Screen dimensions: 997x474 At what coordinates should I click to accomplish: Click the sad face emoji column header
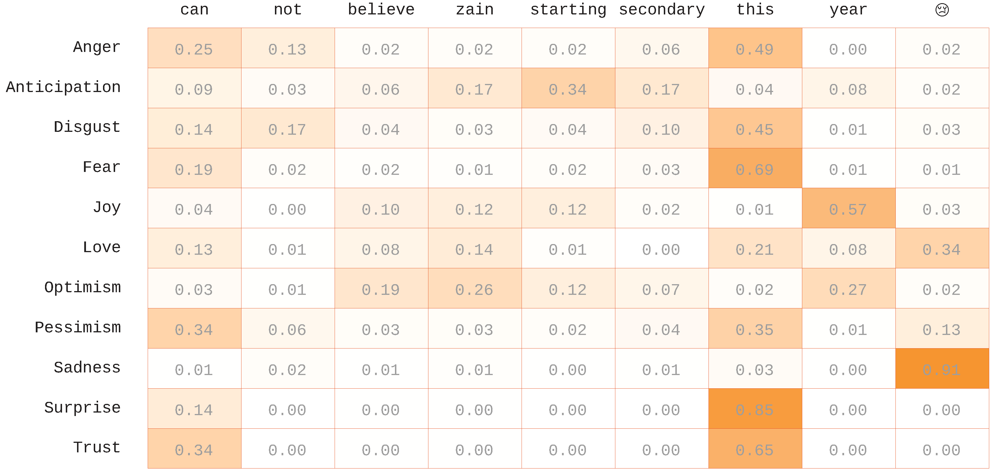coord(942,10)
